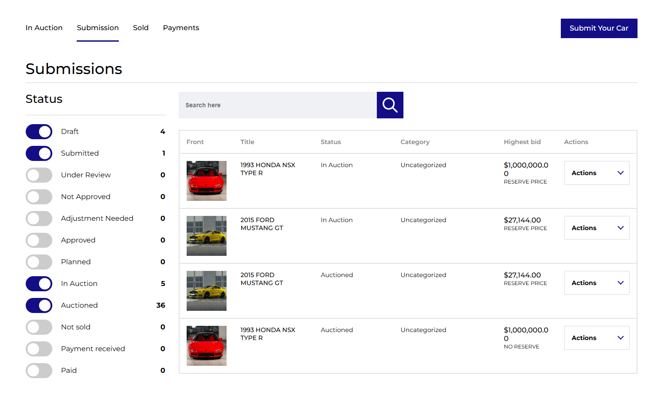The height and width of the screenshot is (399, 665).
Task: Click the Auctioned count 36
Action: click(x=161, y=305)
